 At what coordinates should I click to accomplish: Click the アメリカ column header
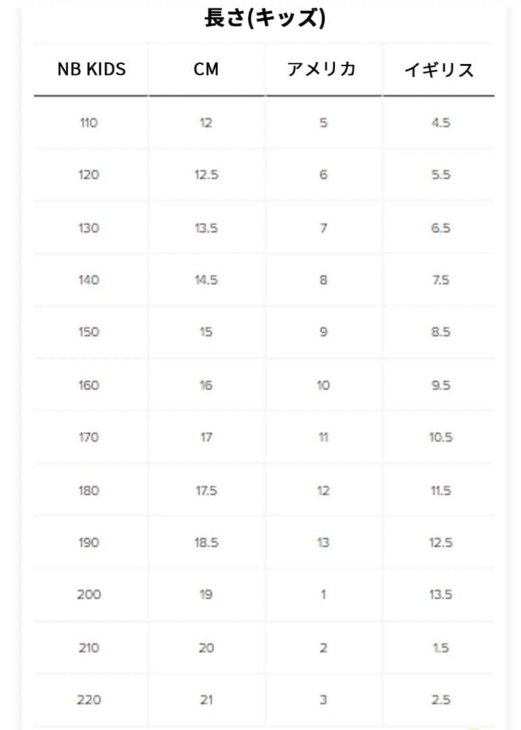(x=322, y=69)
